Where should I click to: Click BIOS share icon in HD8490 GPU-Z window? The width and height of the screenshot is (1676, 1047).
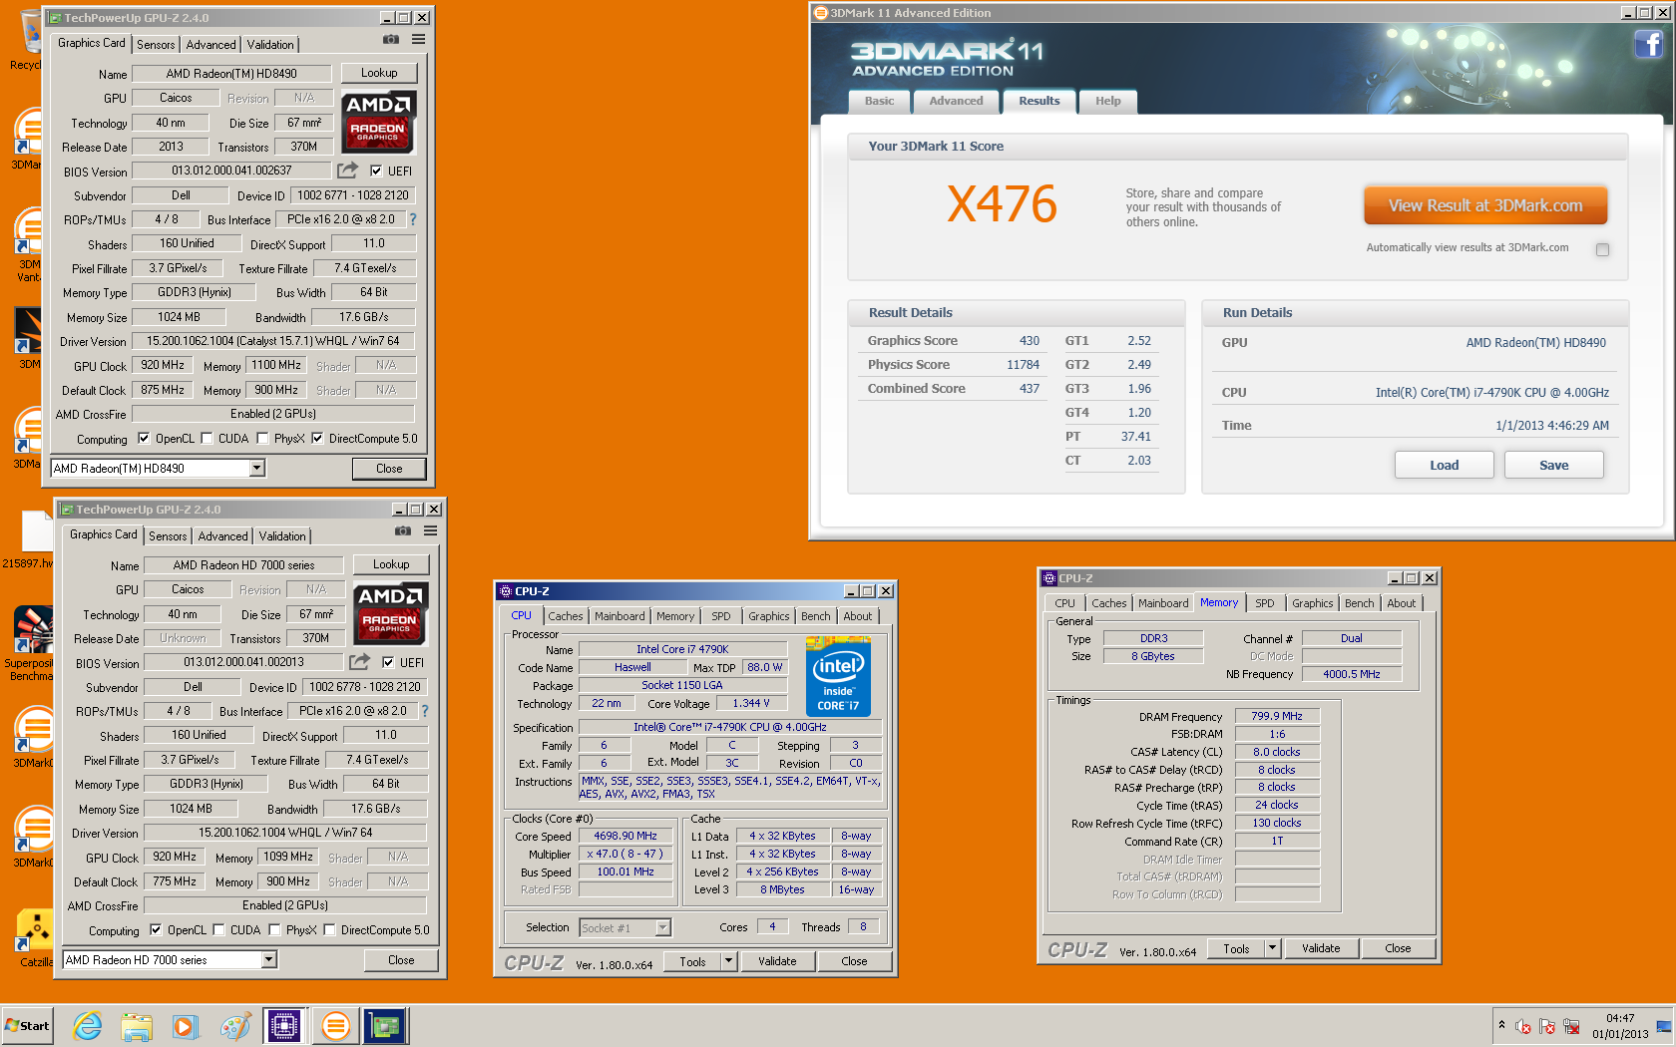tap(347, 171)
